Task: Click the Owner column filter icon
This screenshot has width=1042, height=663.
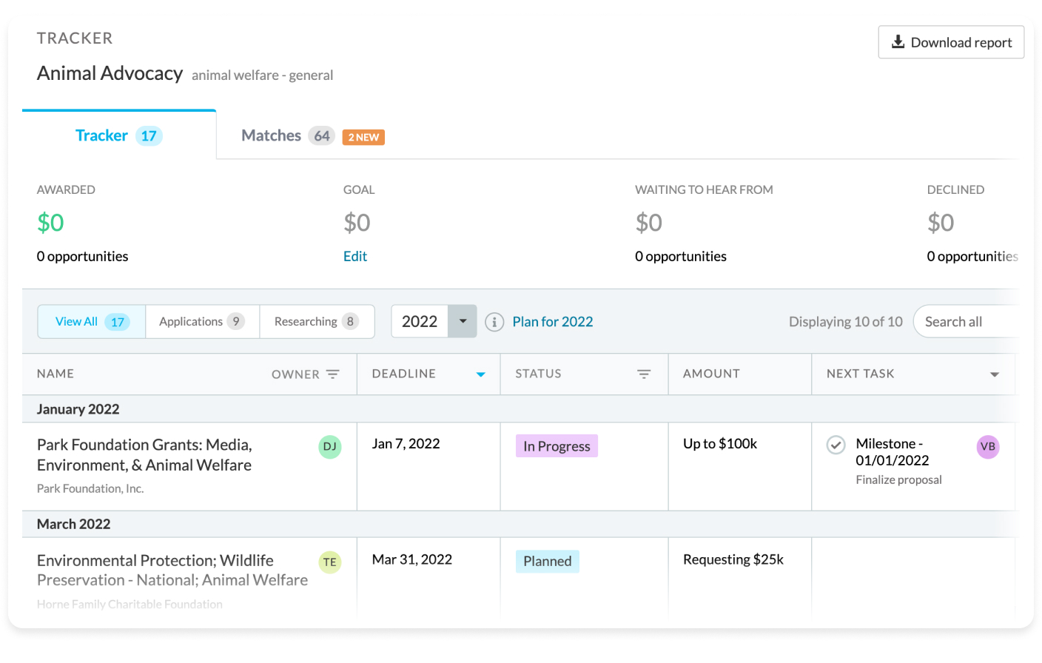Action: [x=333, y=374]
